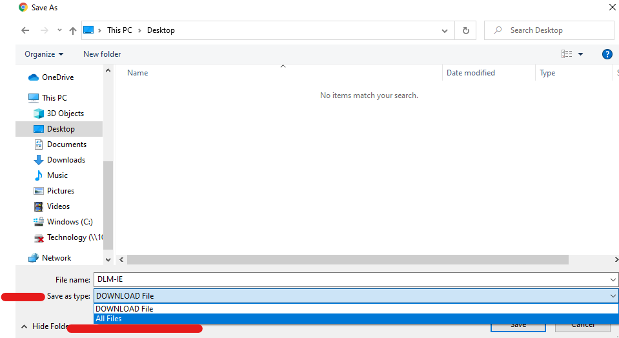
Task: Open Music folder in sidebar
Action: coord(57,175)
